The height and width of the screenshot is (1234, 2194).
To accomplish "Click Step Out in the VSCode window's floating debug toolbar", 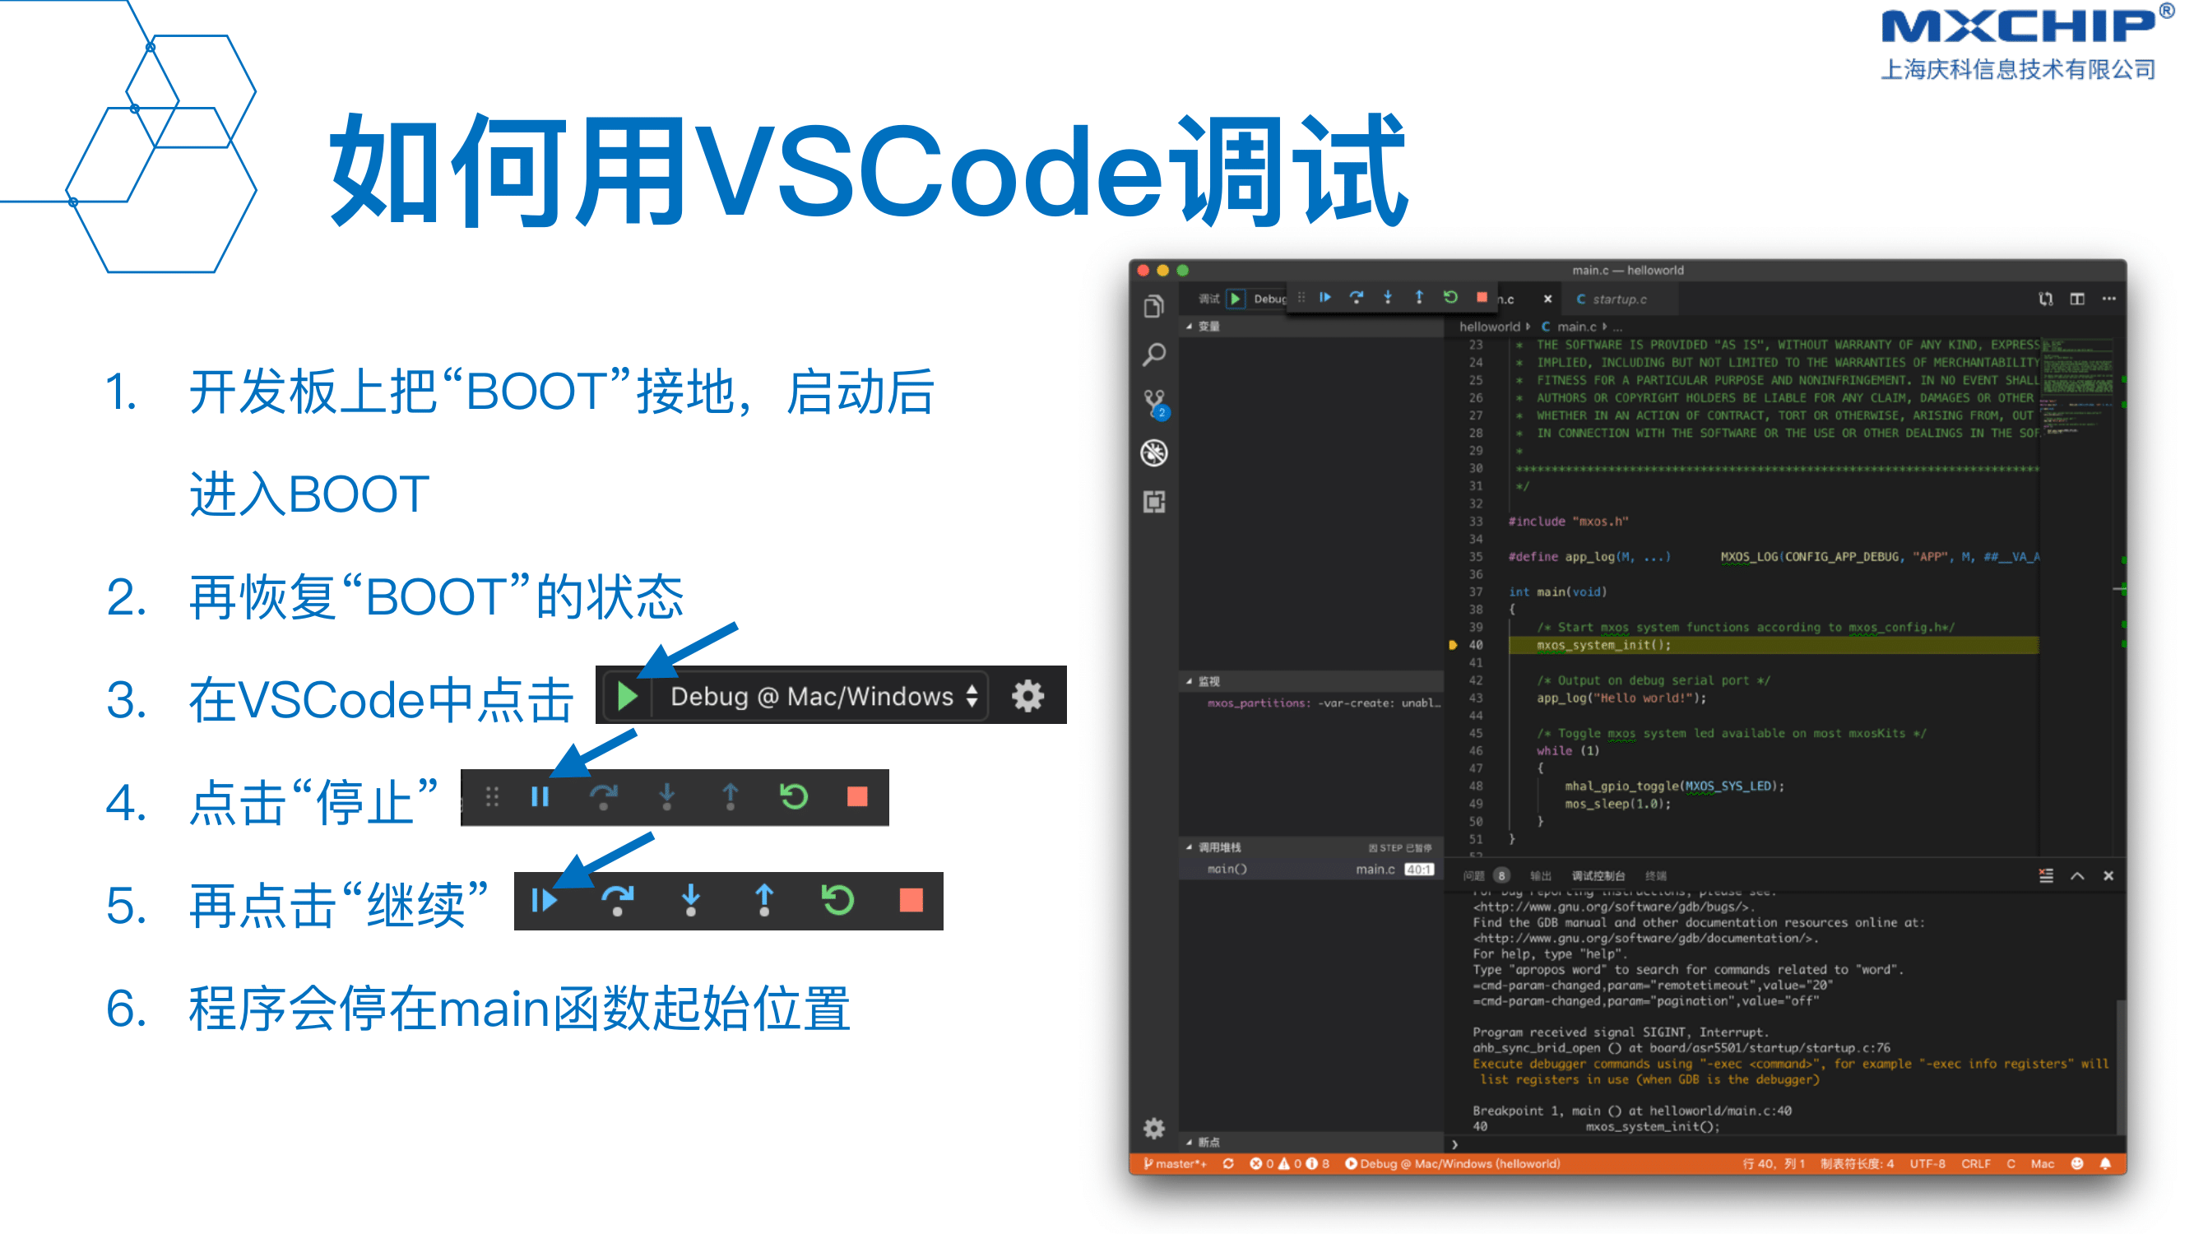I will point(1419,297).
